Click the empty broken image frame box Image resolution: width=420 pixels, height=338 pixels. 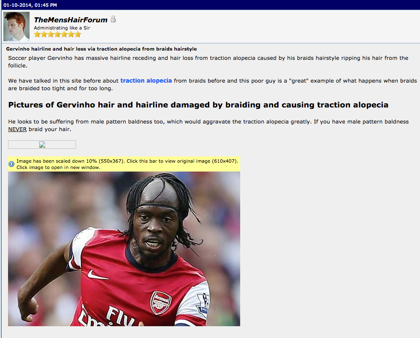click(42, 145)
